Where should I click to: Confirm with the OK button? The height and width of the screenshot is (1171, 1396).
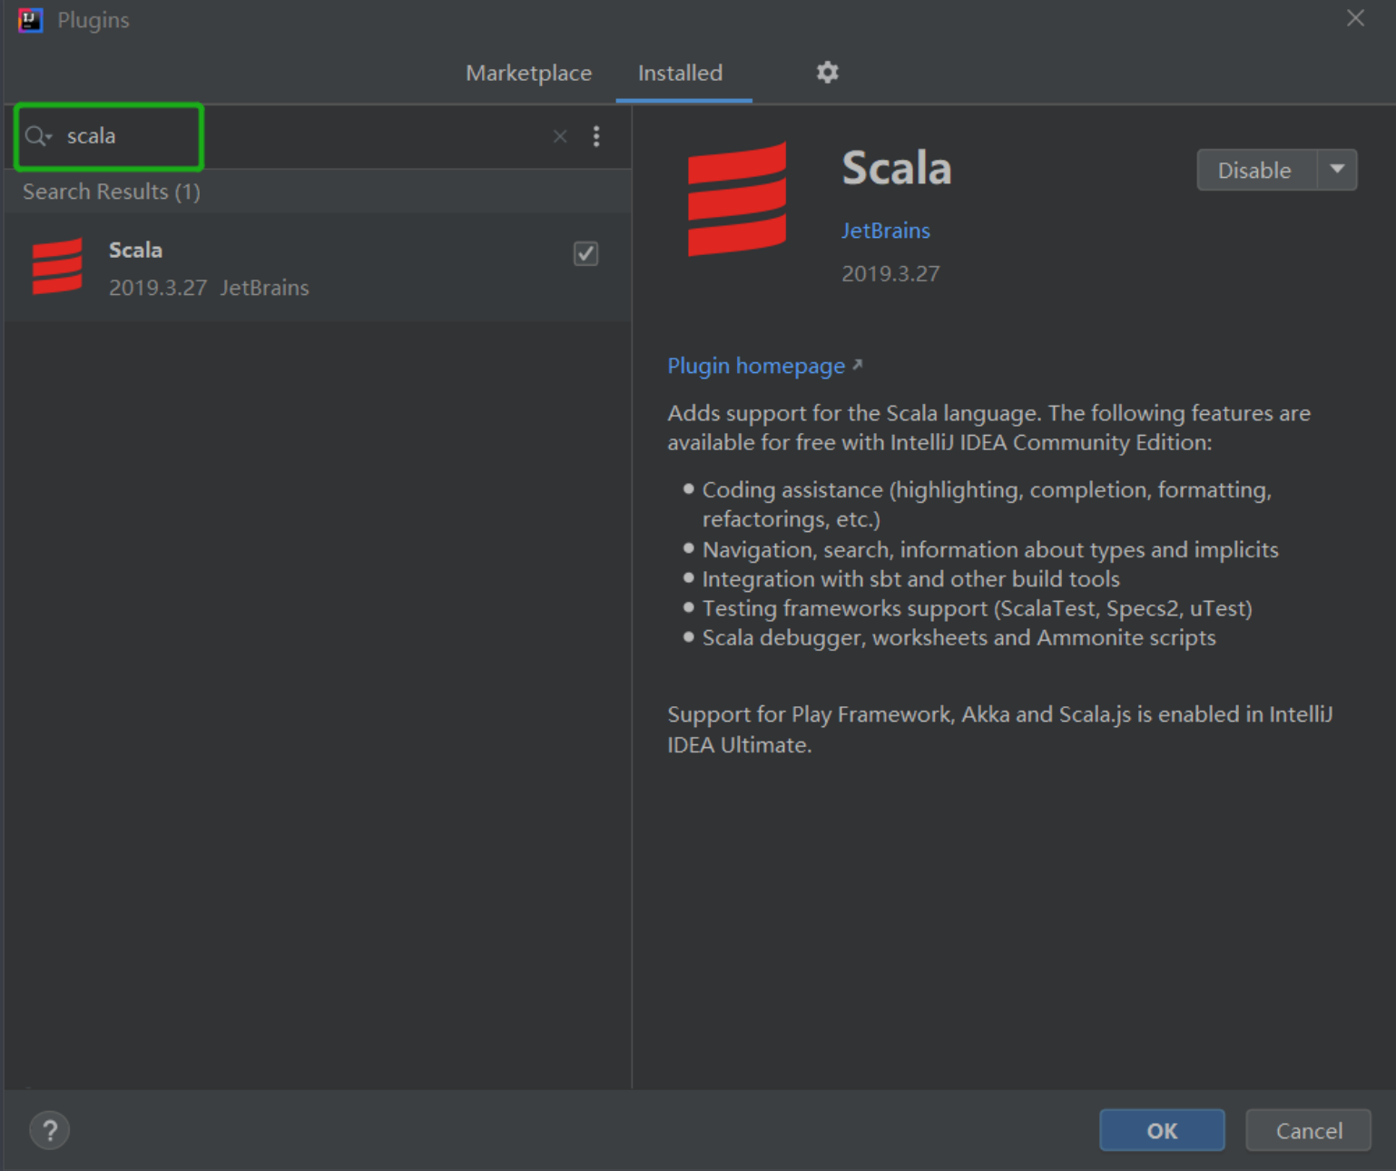click(x=1162, y=1130)
